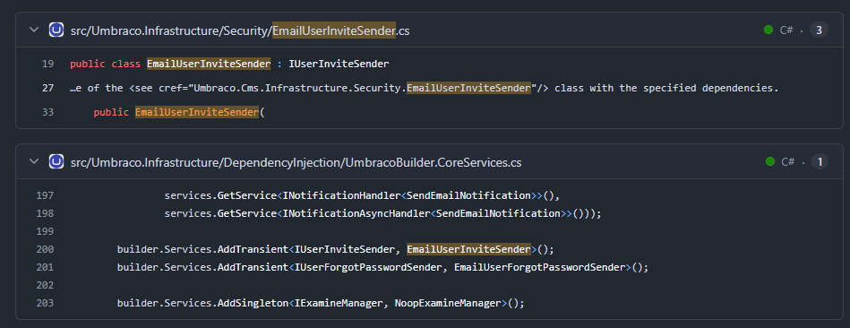Jump to line 27 in EmailUserInviteSender.cs
This screenshot has height=328, width=850.
pos(47,88)
